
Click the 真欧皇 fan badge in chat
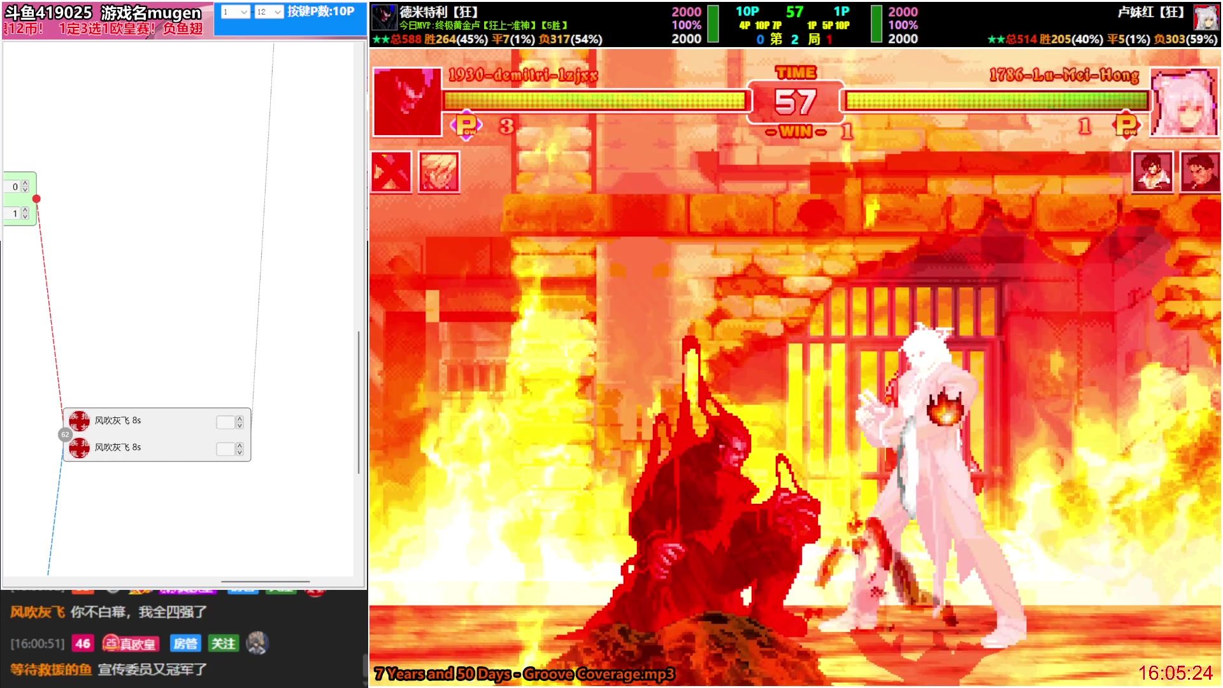pos(130,643)
